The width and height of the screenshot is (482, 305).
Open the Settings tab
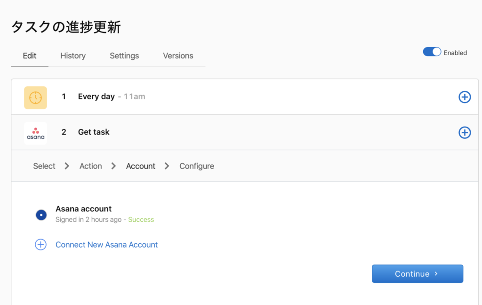(124, 56)
